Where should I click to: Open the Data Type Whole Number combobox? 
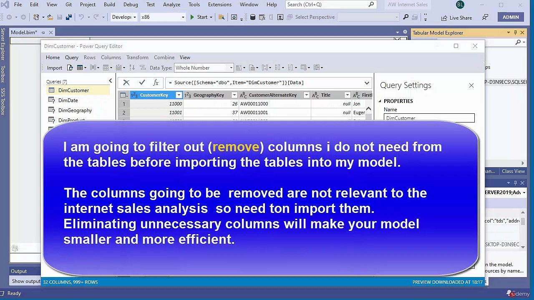204,67
